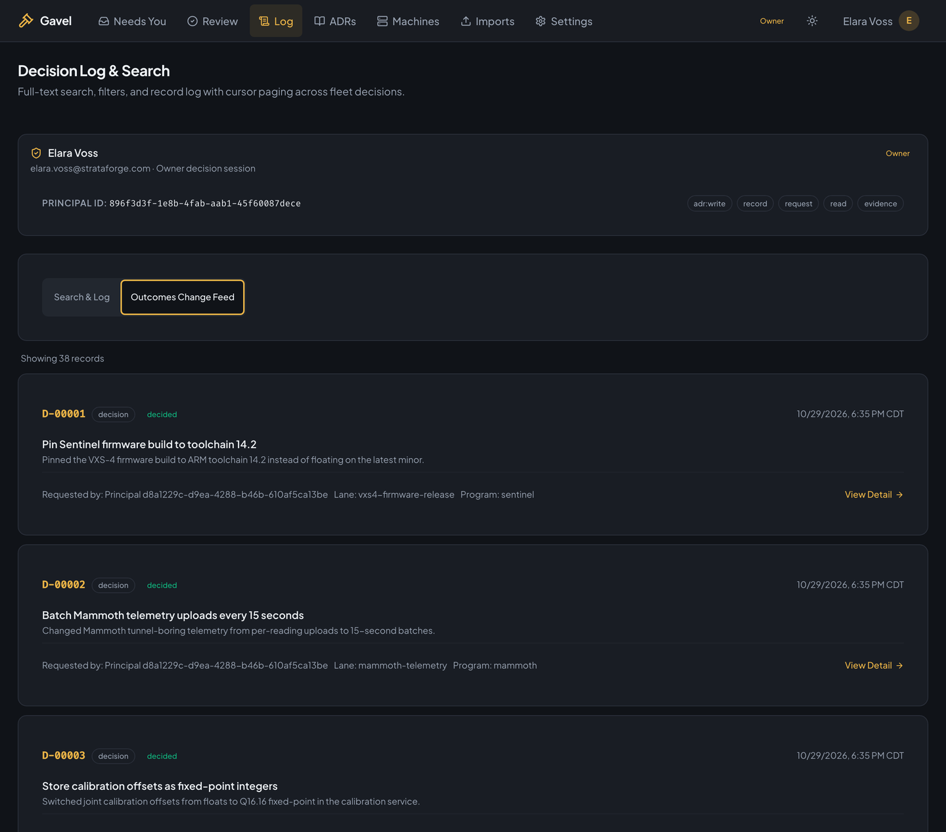946x832 pixels.
Task: Open the ADRs section
Action: point(335,21)
